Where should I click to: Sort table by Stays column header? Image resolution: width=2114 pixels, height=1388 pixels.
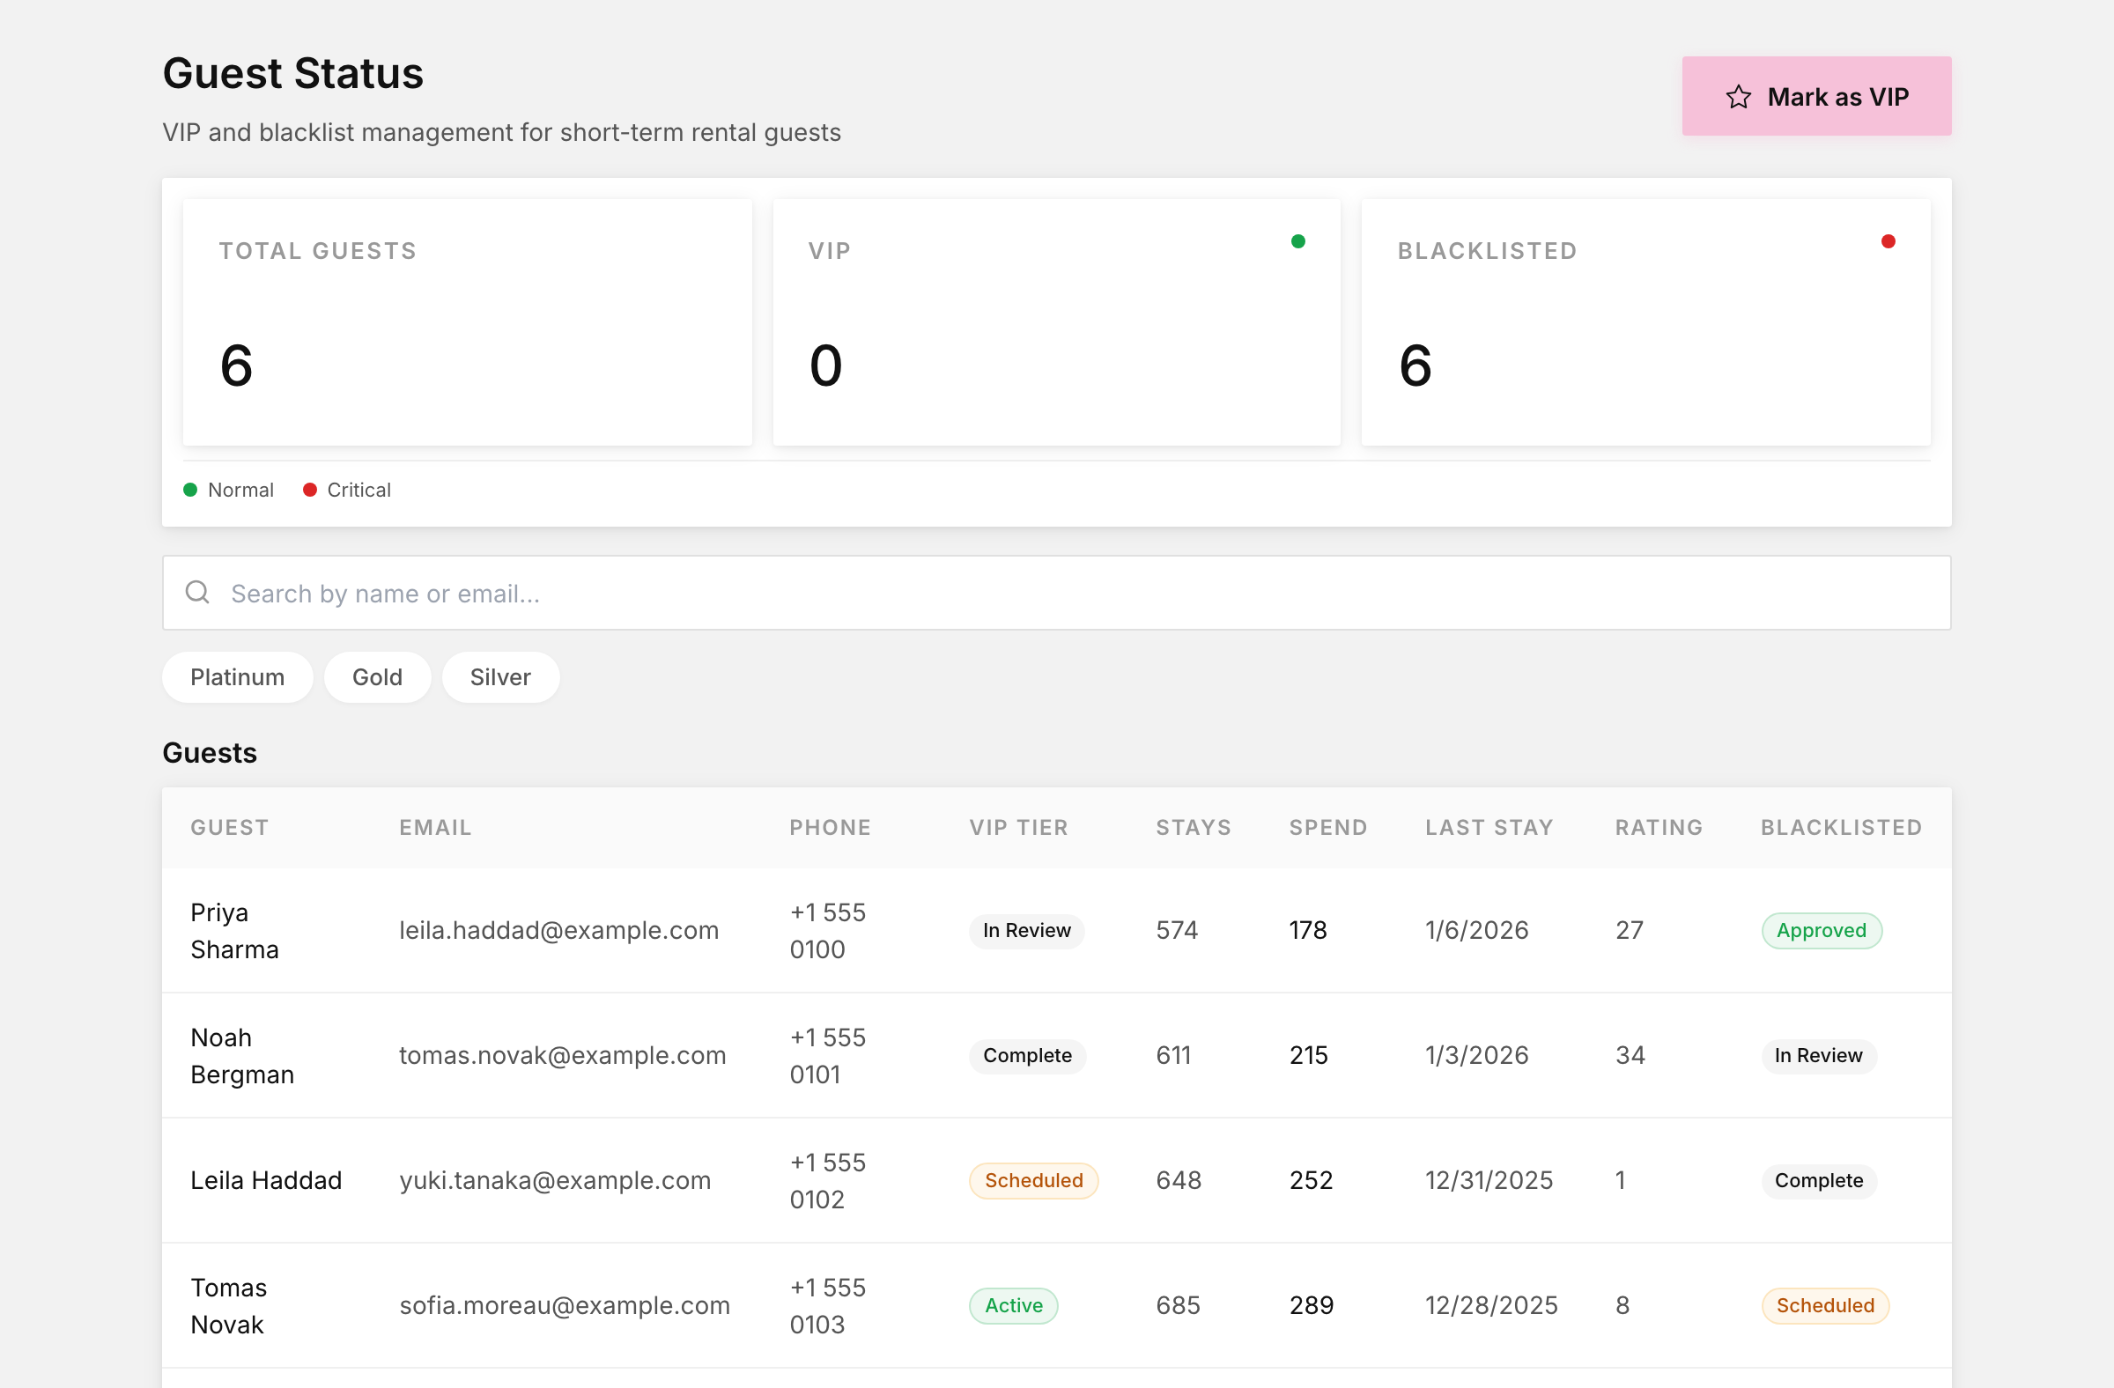1193,828
